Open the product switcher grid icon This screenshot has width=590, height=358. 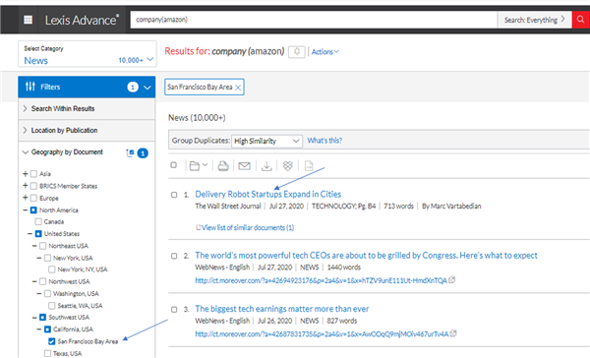pos(28,20)
